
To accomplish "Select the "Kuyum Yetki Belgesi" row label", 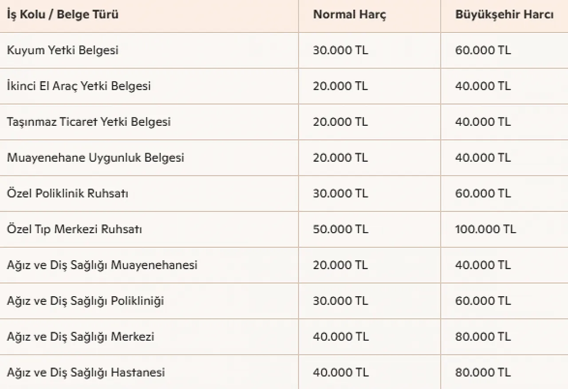I will point(63,50).
